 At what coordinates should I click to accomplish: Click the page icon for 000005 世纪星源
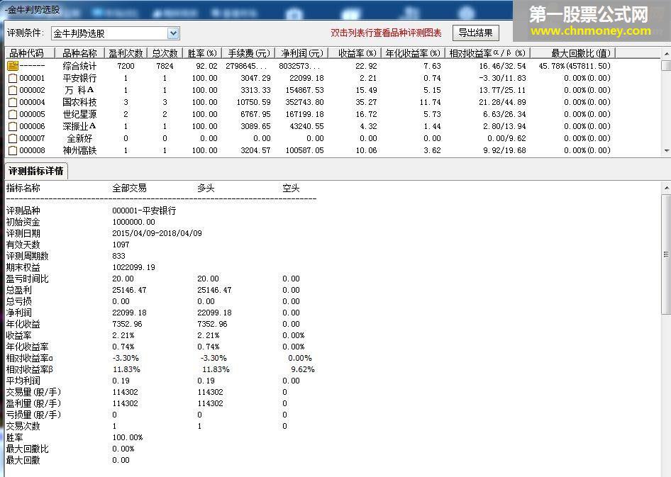(x=13, y=114)
